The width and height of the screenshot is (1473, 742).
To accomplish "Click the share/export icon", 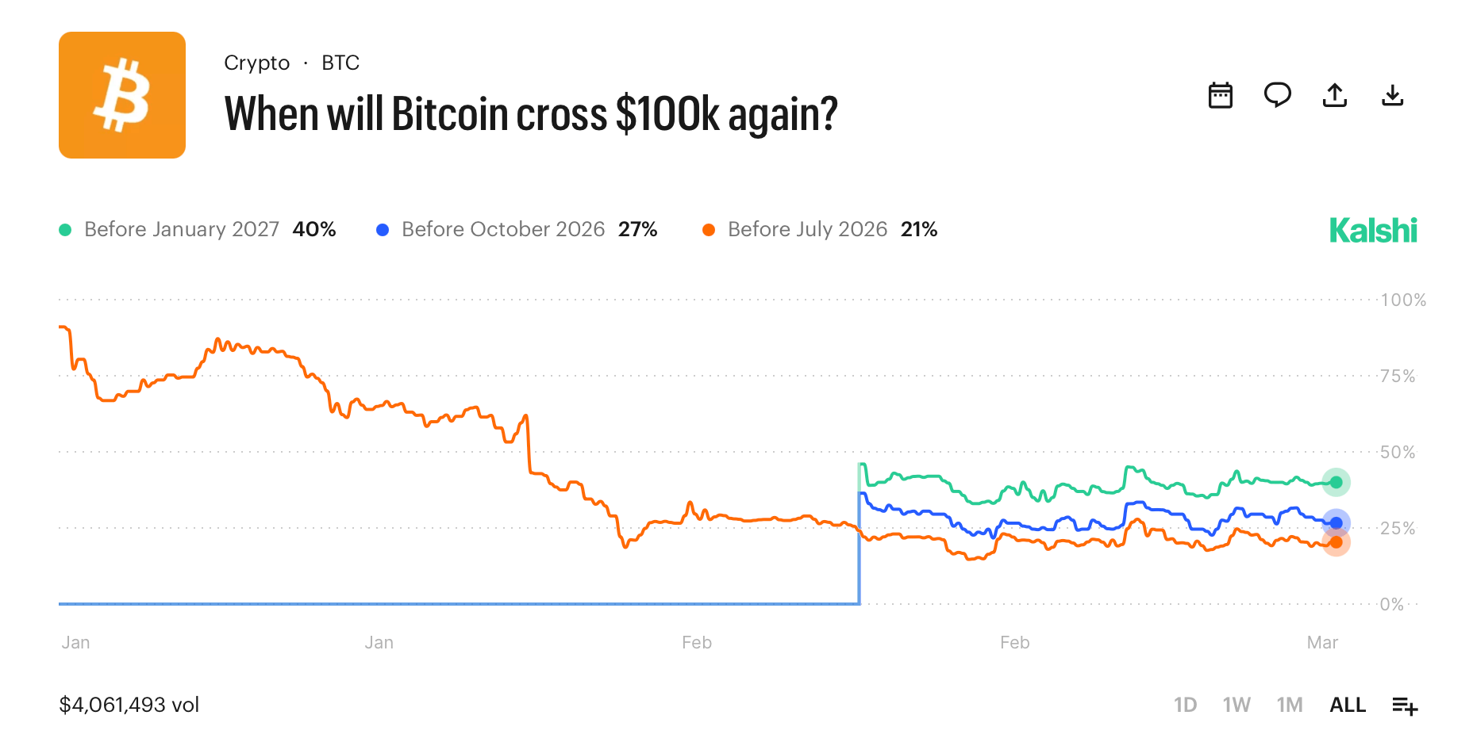I will [1334, 95].
